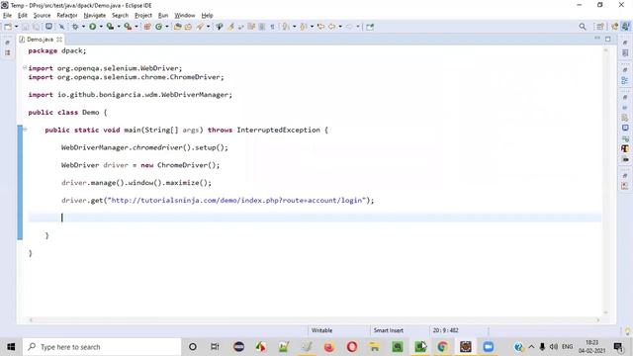Click the Console view icon in right trim
This screenshot has height=356, width=633.
click(625, 128)
